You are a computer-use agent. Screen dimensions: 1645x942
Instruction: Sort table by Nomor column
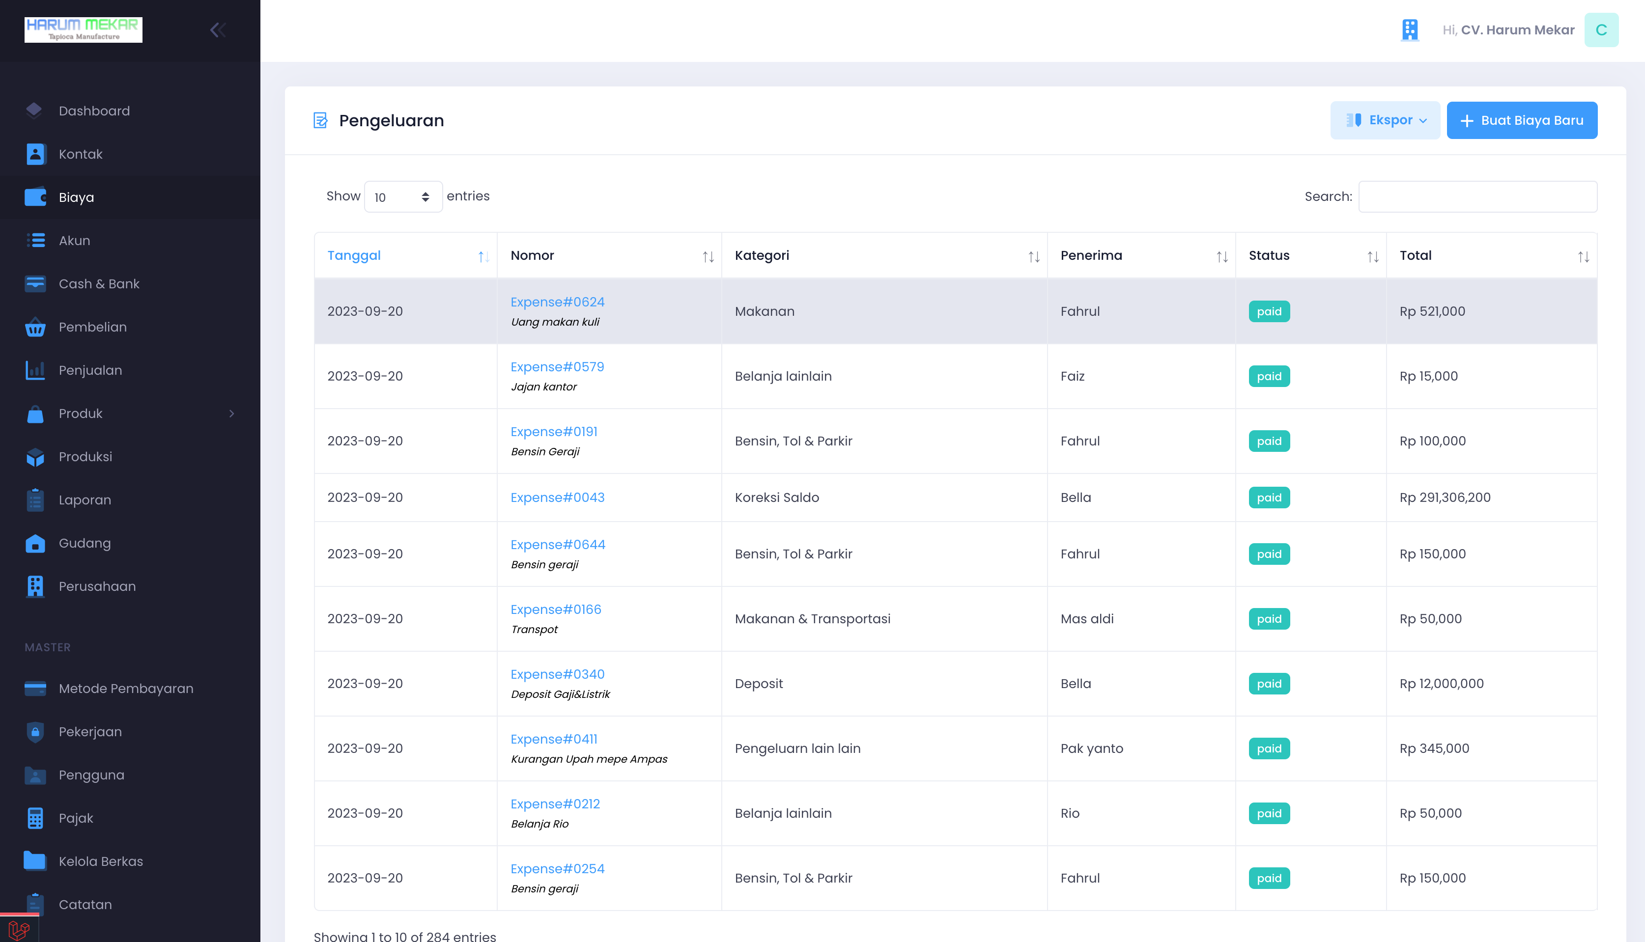point(609,255)
